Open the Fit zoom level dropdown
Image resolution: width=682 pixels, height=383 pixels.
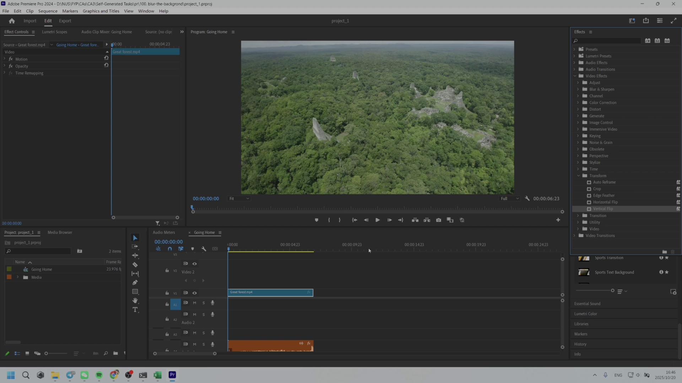coord(239,199)
